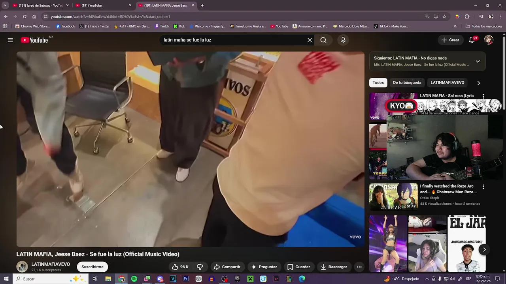Viewport: 506px width, 284px height.
Task: Open the account avatar menu
Action: tap(489, 40)
